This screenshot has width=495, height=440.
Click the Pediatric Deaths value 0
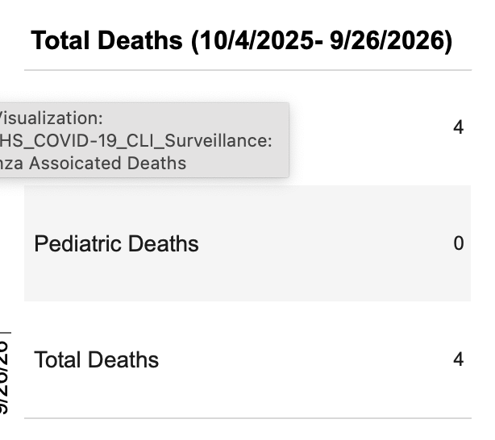click(x=458, y=243)
